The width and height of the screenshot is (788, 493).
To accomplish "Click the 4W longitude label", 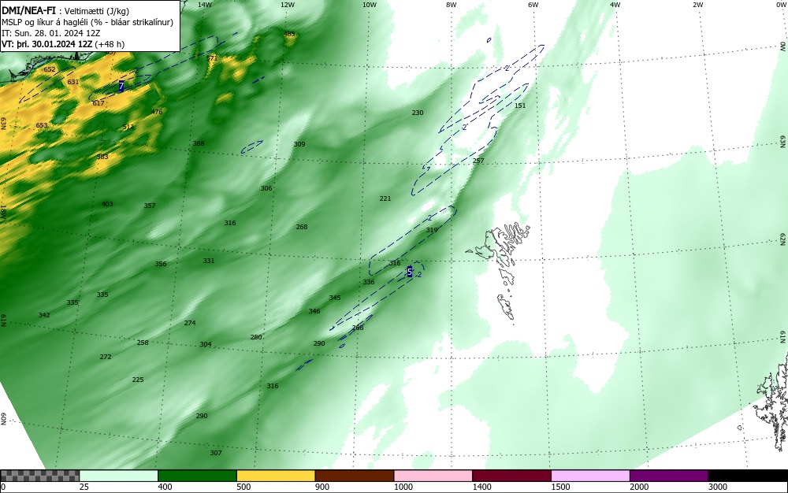I will coord(615,5).
